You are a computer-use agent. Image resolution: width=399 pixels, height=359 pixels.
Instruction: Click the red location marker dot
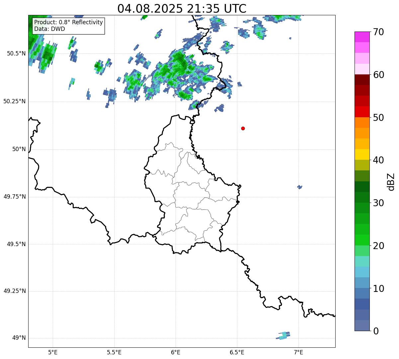click(243, 128)
